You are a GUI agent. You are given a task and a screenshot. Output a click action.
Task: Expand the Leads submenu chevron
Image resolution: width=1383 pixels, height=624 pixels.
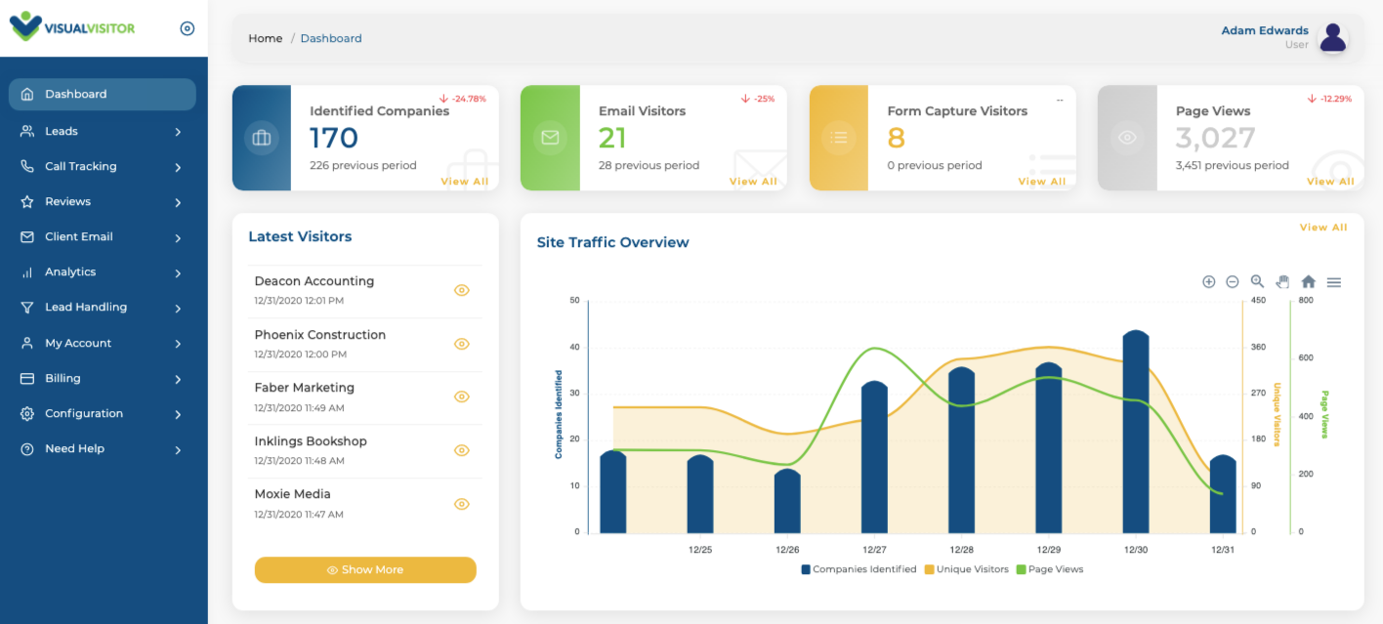coord(178,132)
